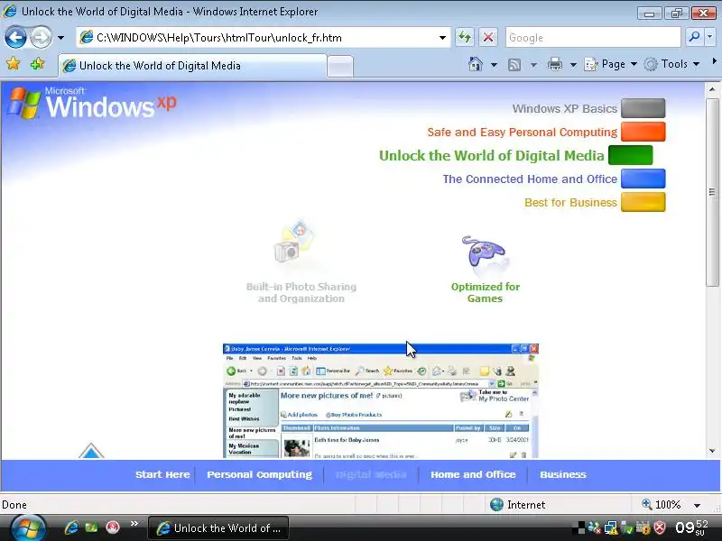
Task: Show more toolbar commands chevron
Action: (714, 60)
